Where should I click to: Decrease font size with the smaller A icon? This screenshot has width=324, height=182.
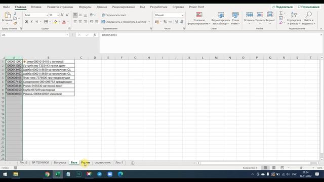pyautogui.click(x=67, y=15)
